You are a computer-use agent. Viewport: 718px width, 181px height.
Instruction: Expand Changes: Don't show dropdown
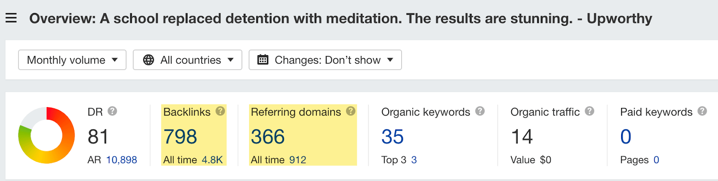[325, 60]
